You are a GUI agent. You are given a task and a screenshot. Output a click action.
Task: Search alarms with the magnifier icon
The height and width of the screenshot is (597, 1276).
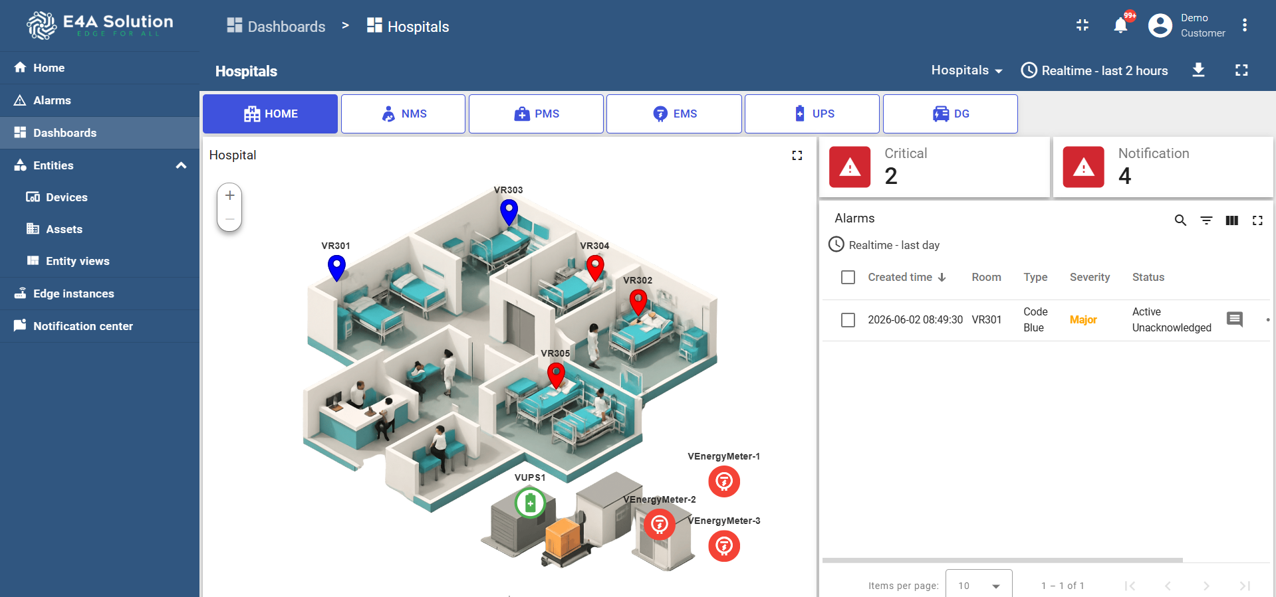pos(1180,220)
